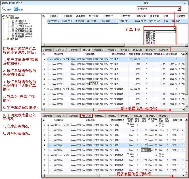Click upper grid horizontal scrollbar right arrow

[183, 110]
